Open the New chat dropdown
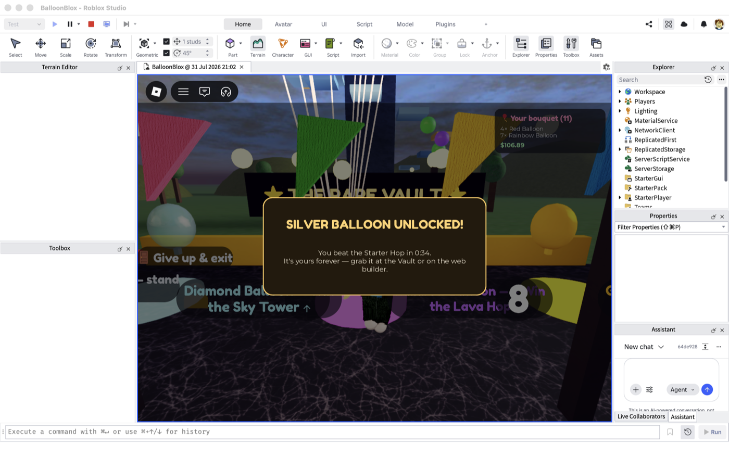The width and height of the screenshot is (729, 457). click(x=644, y=347)
